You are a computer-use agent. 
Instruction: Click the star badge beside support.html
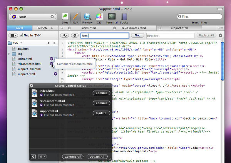pos(55,74)
